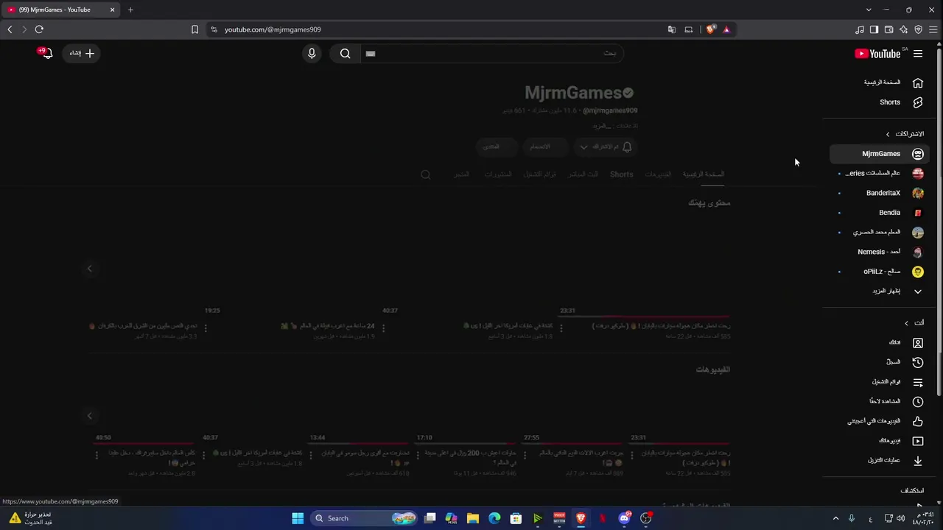Toggle the YouTube guide hamburger menu
Viewport: 943px width, 530px height.
point(918,54)
